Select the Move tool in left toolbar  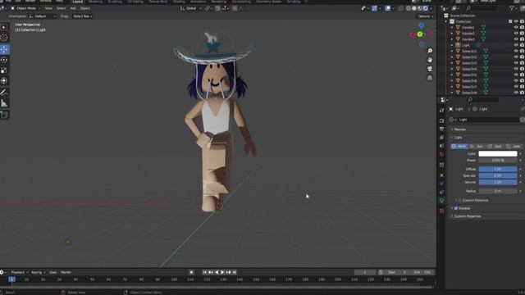click(4, 49)
